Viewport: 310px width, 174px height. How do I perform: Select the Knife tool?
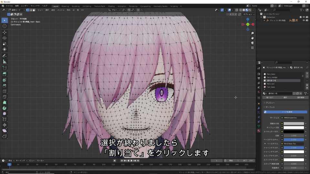tap(5, 97)
